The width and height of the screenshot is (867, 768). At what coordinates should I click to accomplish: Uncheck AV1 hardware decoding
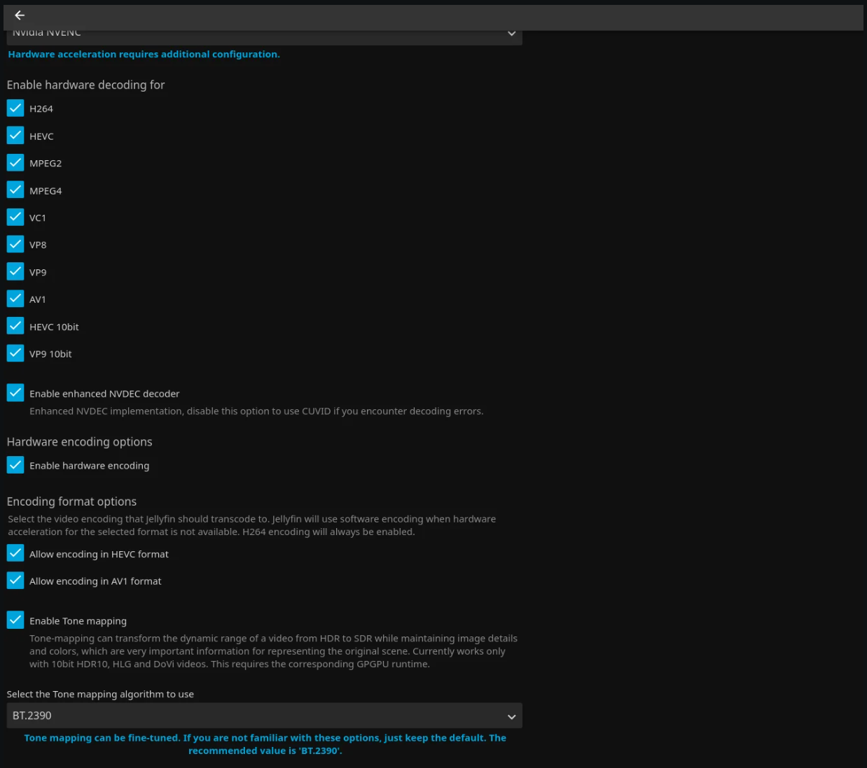[15, 299]
